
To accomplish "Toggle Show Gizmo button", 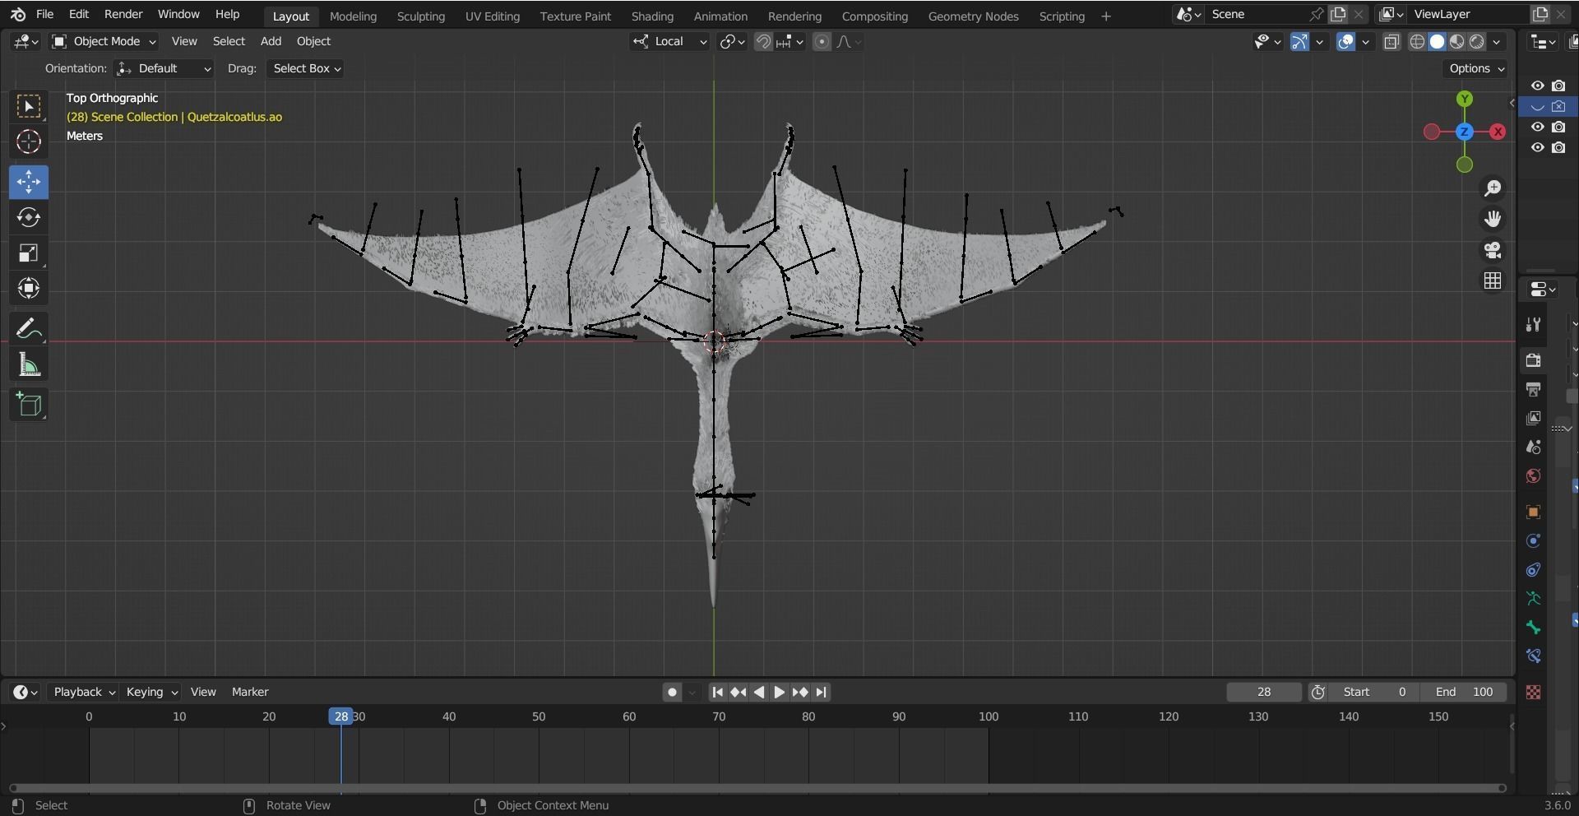I will coord(1299,41).
